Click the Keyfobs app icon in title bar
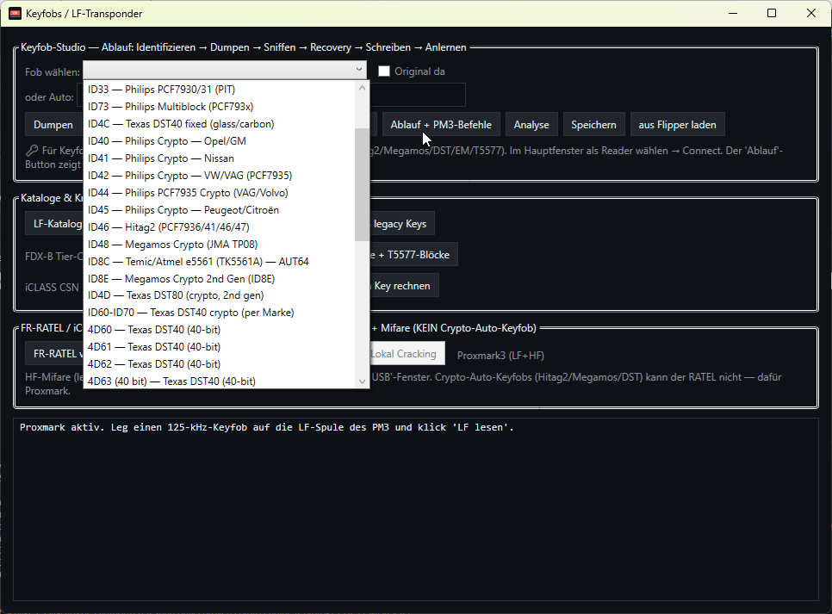The width and height of the screenshot is (832, 614). pyautogui.click(x=15, y=13)
